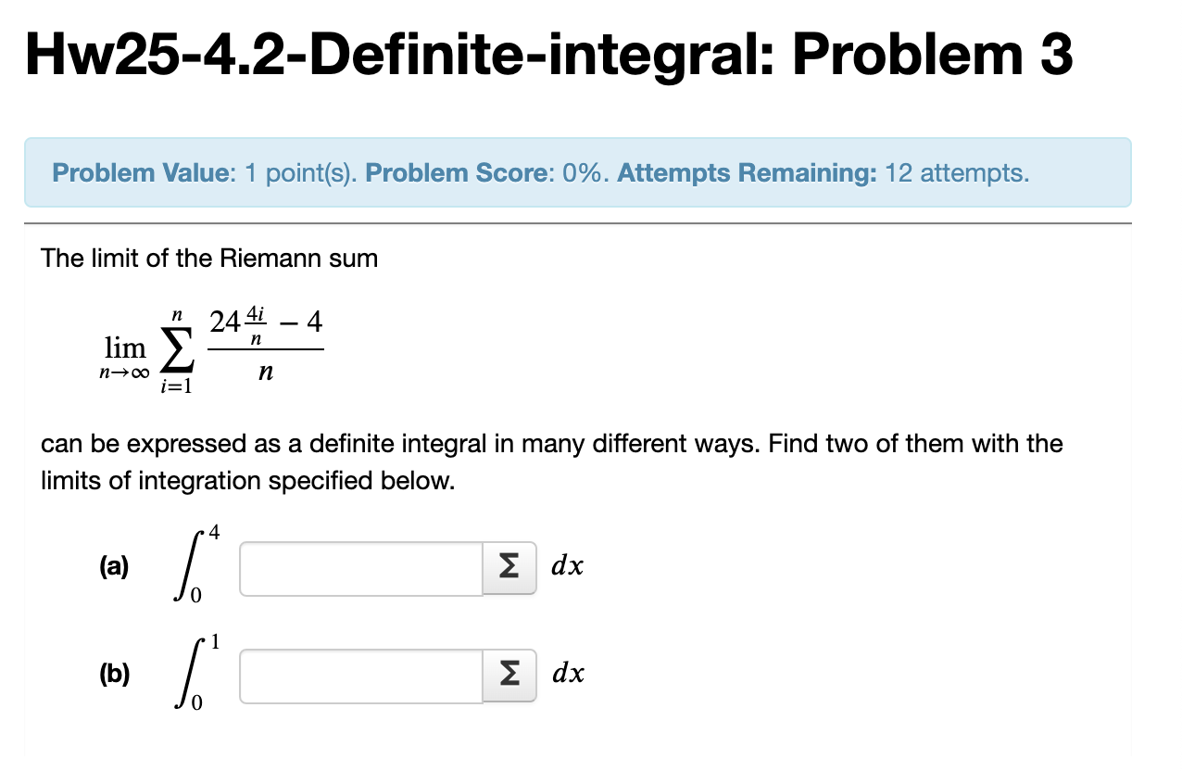1182x771 pixels.
Task: Select the sigma icon beside the second dx
Action: [508, 676]
